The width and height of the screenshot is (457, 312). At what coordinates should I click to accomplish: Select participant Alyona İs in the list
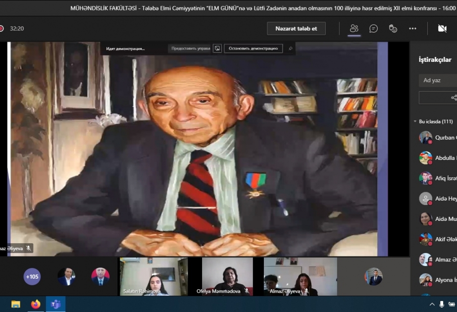[438, 280]
